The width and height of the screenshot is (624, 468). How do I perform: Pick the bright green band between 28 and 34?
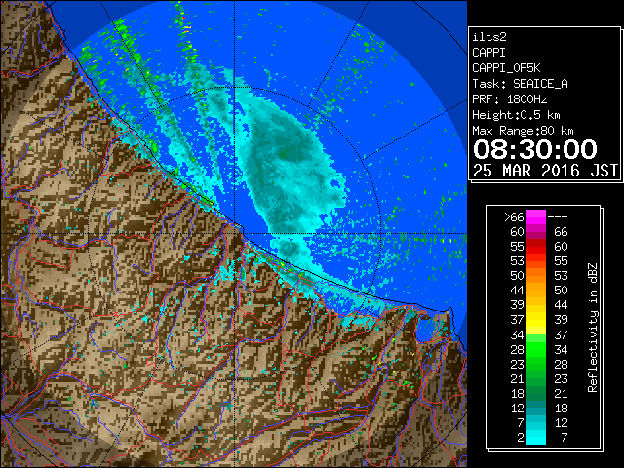point(536,349)
